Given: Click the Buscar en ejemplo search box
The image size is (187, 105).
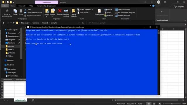Looking at the screenshot, I should [x=120, y=23].
